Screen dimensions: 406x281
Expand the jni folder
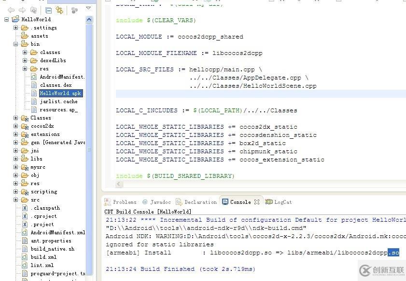click(16, 150)
